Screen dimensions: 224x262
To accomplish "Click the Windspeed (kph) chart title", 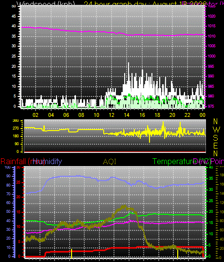I will click(46, 3).
